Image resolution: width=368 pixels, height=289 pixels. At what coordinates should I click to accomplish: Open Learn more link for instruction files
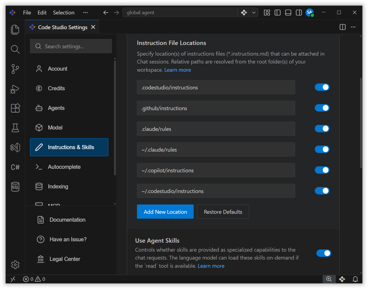178,70
